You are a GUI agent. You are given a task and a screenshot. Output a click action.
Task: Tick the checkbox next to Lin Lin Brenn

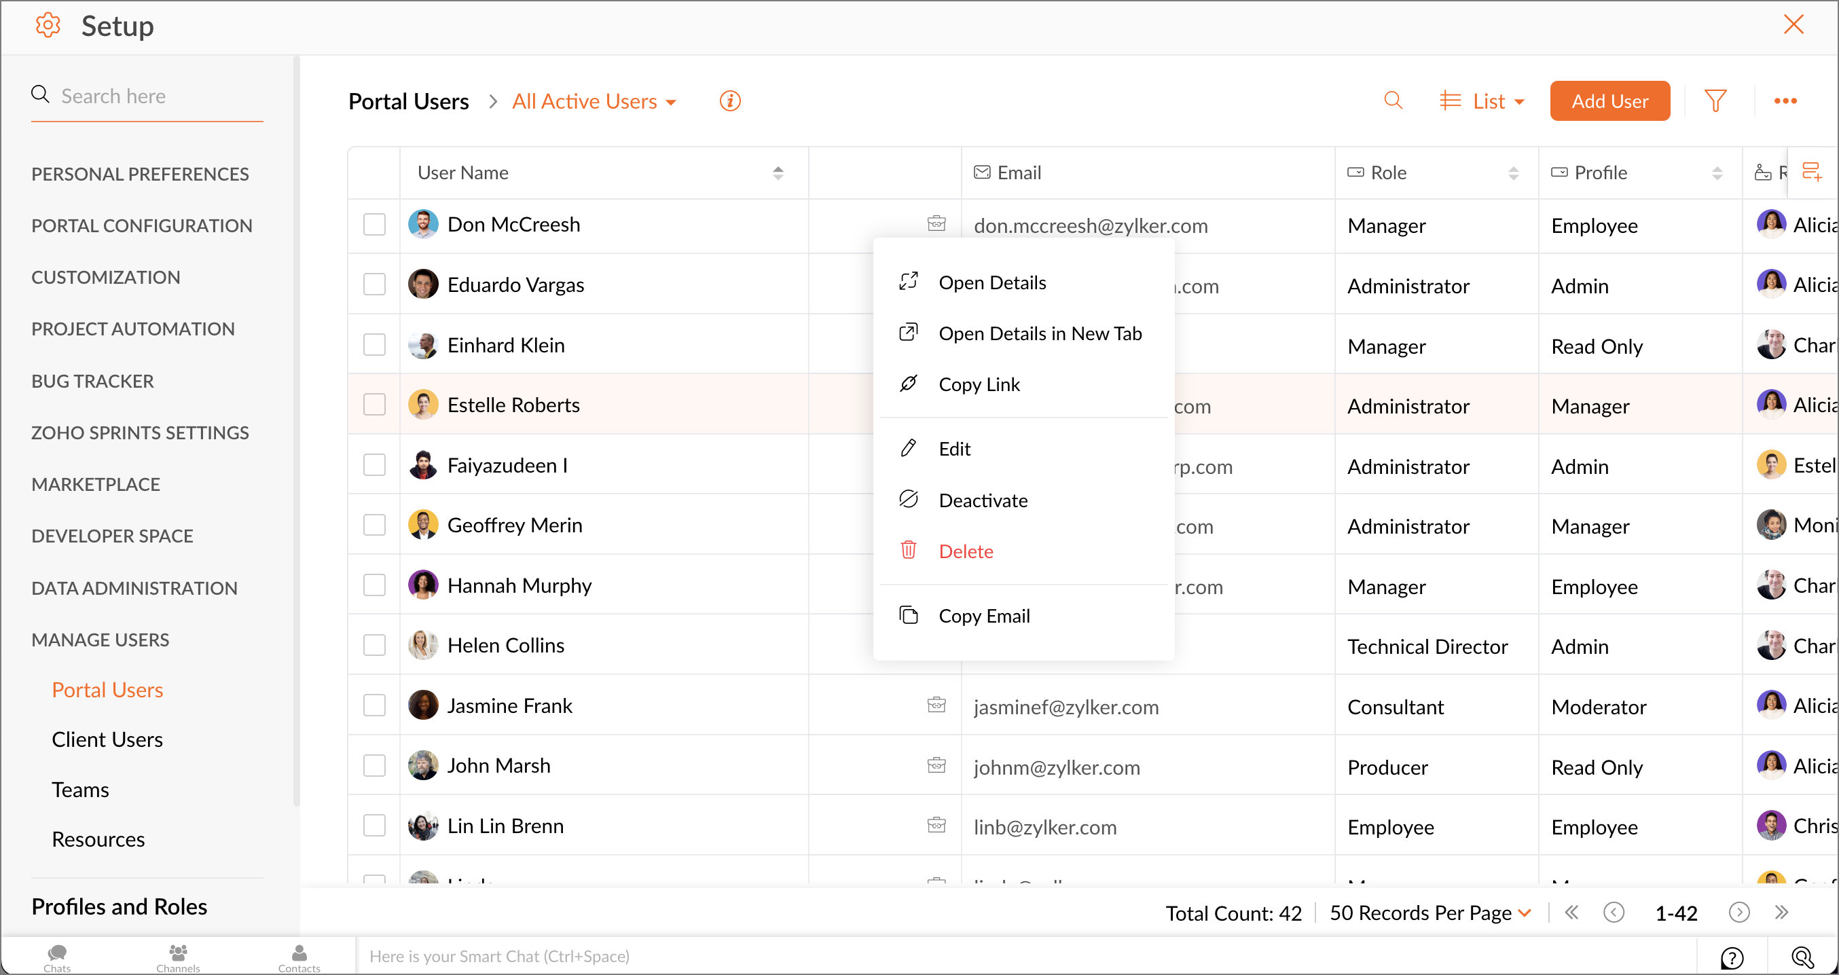[x=374, y=825]
